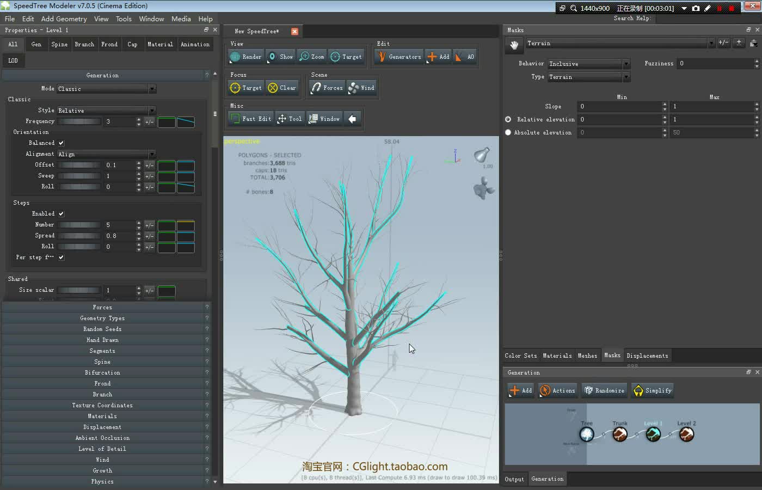The height and width of the screenshot is (490, 762).
Task: Expand the Level of Detail section
Action: (x=102, y=449)
